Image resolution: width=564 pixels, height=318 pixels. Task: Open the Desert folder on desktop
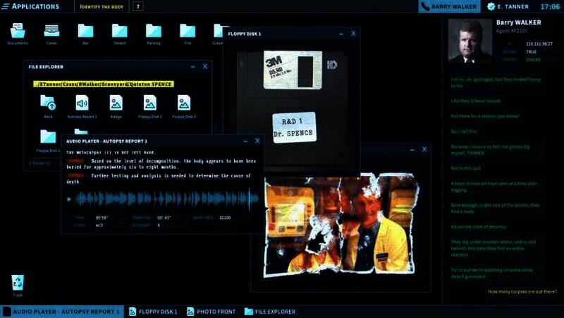[x=119, y=32]
